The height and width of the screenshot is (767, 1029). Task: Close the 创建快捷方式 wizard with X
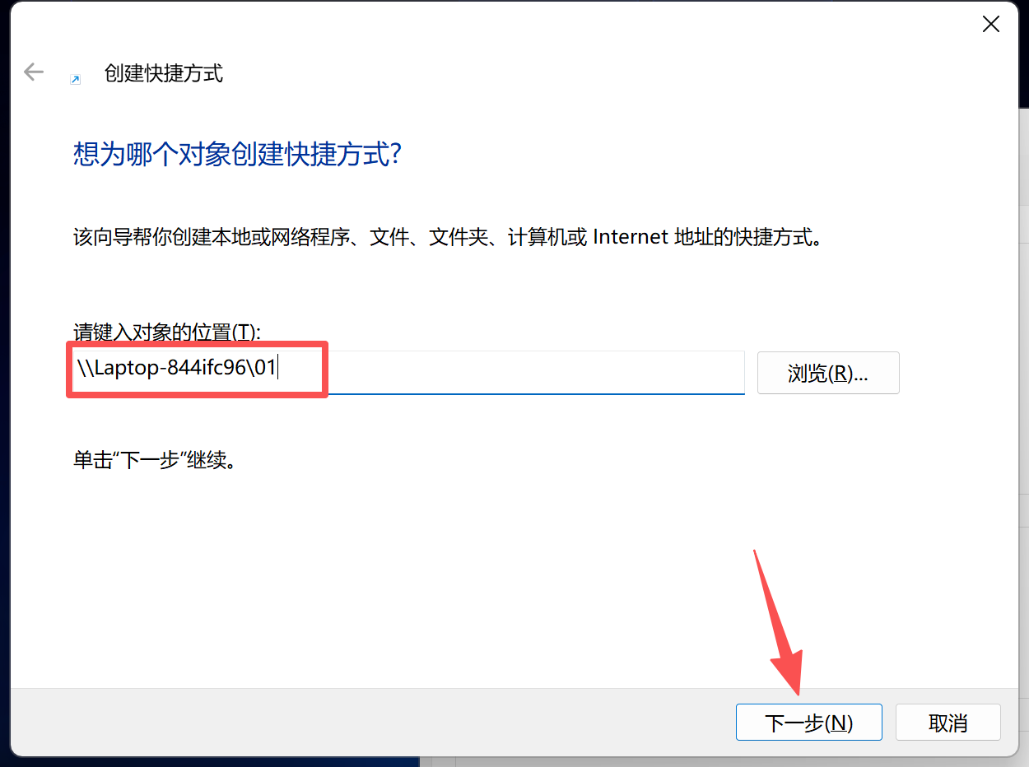(991, 25)
